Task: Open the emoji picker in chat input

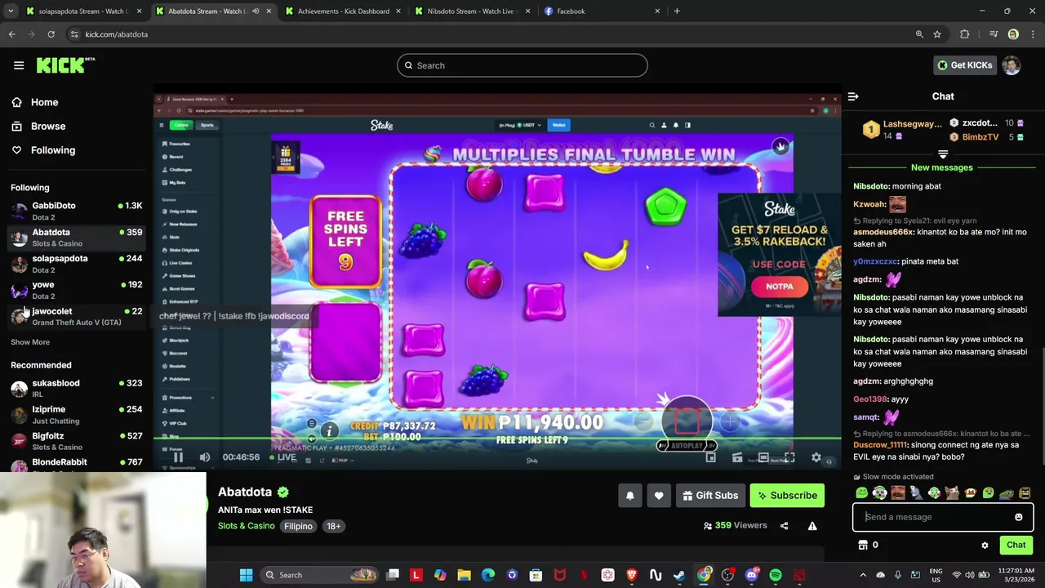Action: [1018, 517]
